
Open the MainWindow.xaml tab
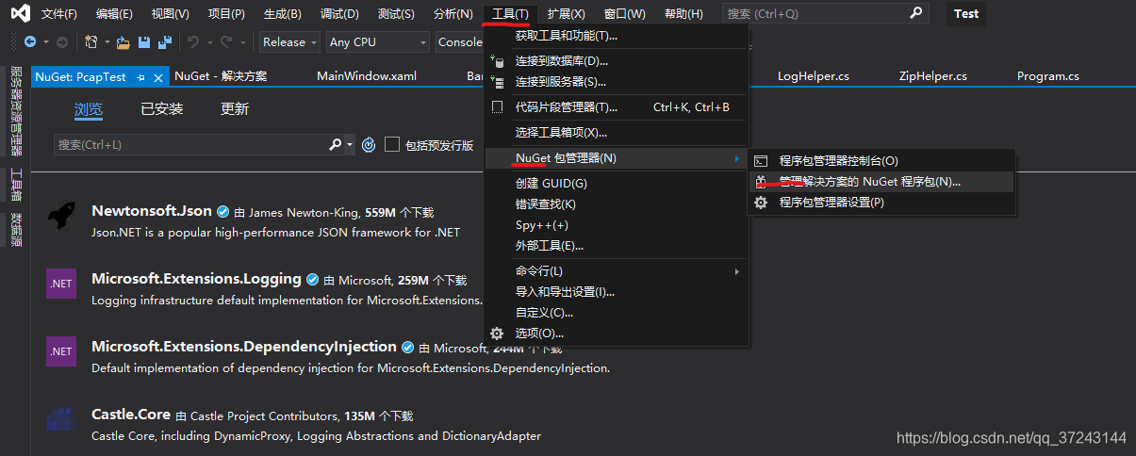[367, 76]
